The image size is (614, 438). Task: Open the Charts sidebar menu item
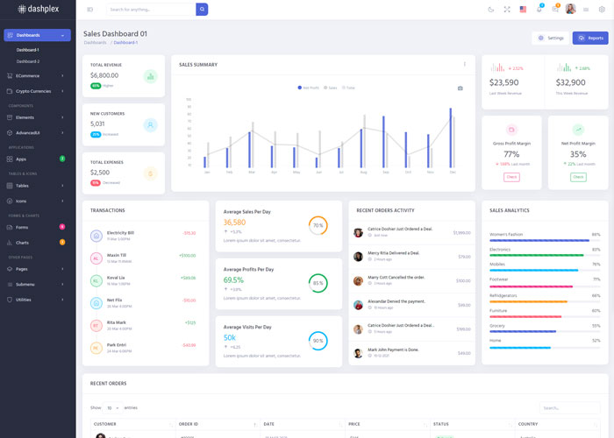point(37,243)
